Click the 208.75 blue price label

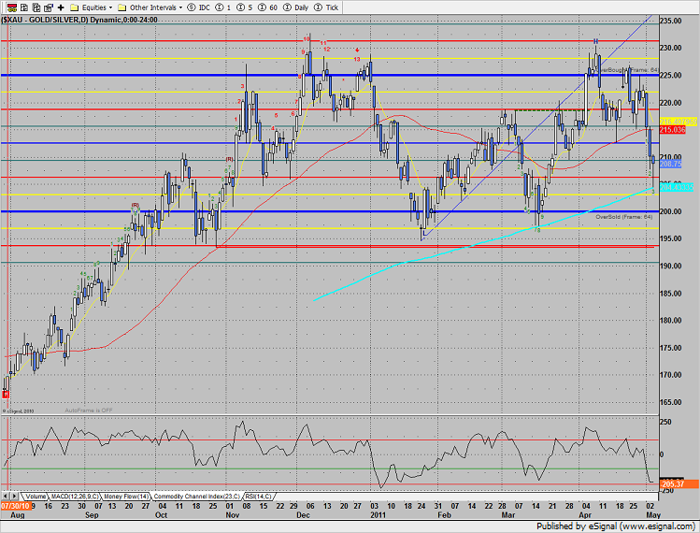coord(670,164)
